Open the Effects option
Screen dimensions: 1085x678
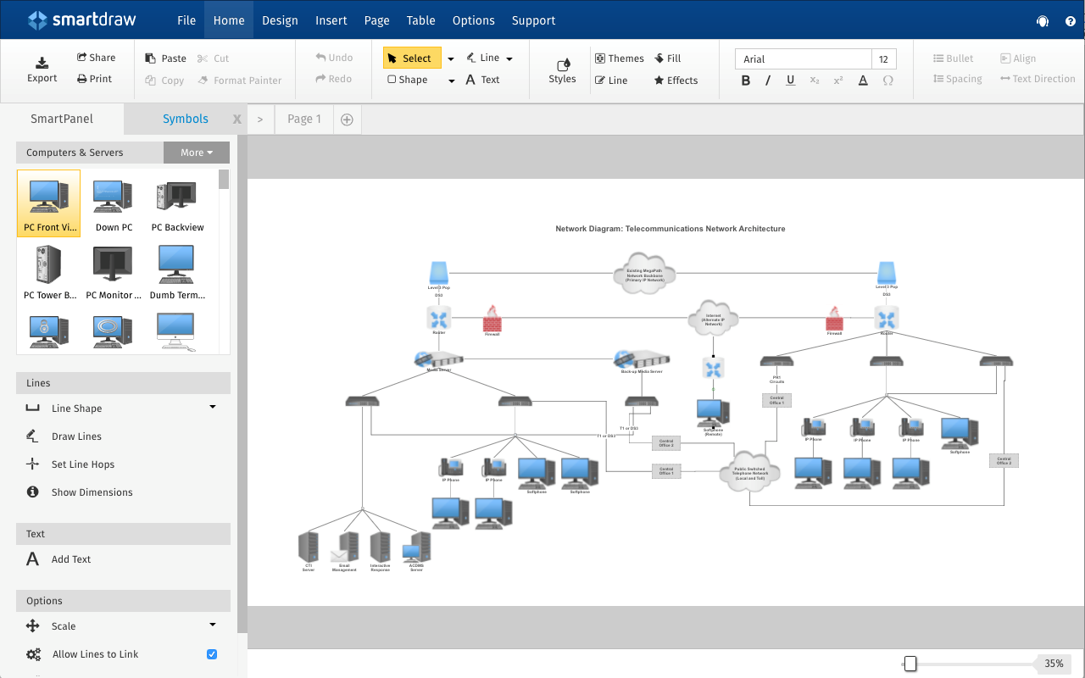pyautogui.click(x=676, y=81)
